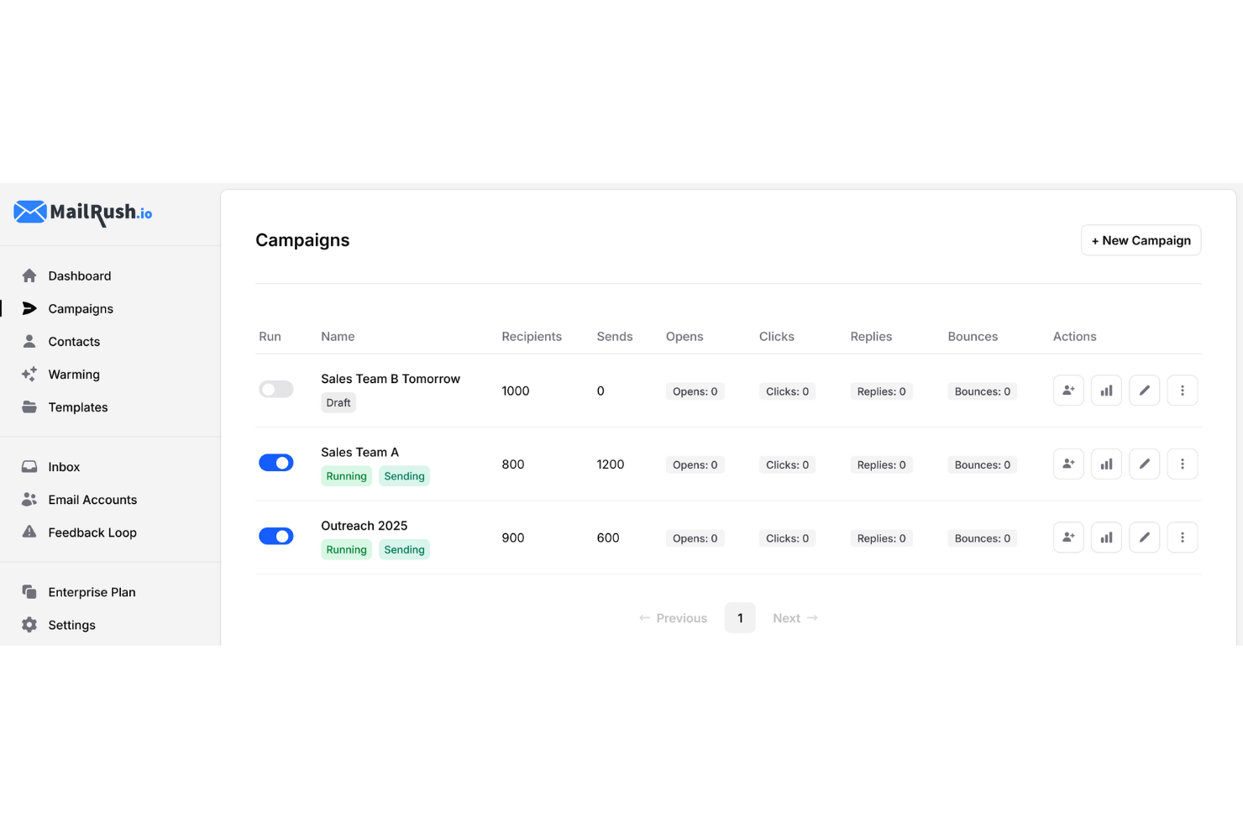Open the Warming section in the sidebar

coord(74,374)
